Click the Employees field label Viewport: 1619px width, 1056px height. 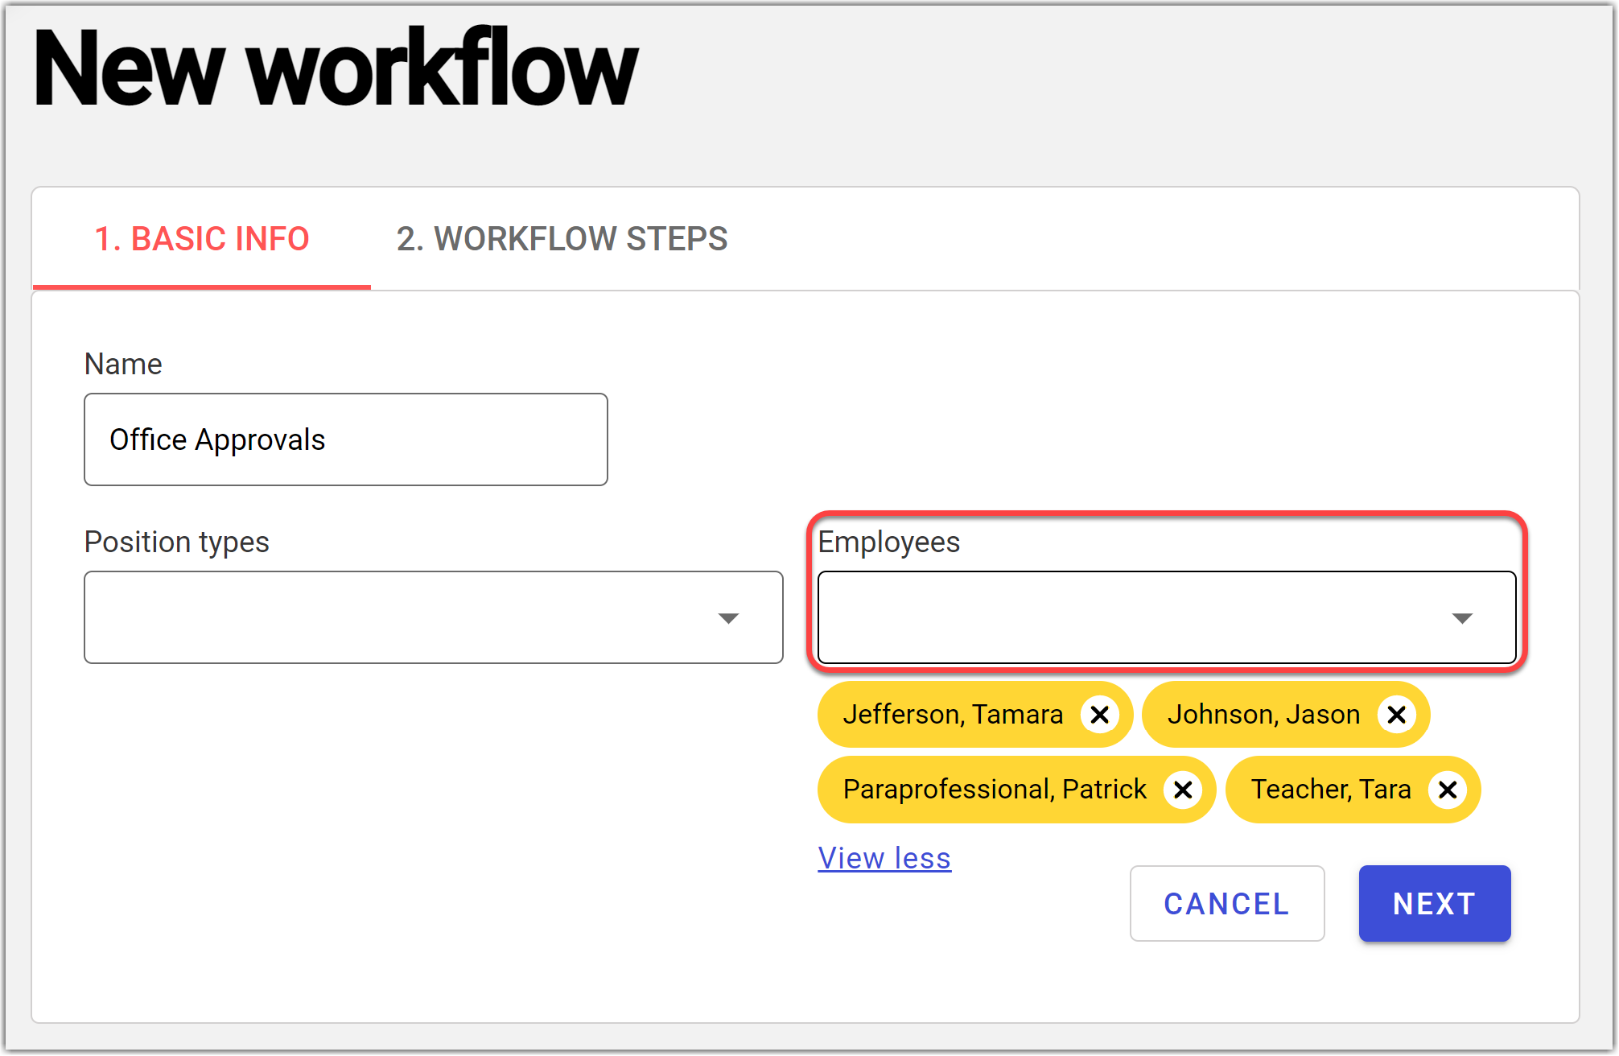(888, 542)
